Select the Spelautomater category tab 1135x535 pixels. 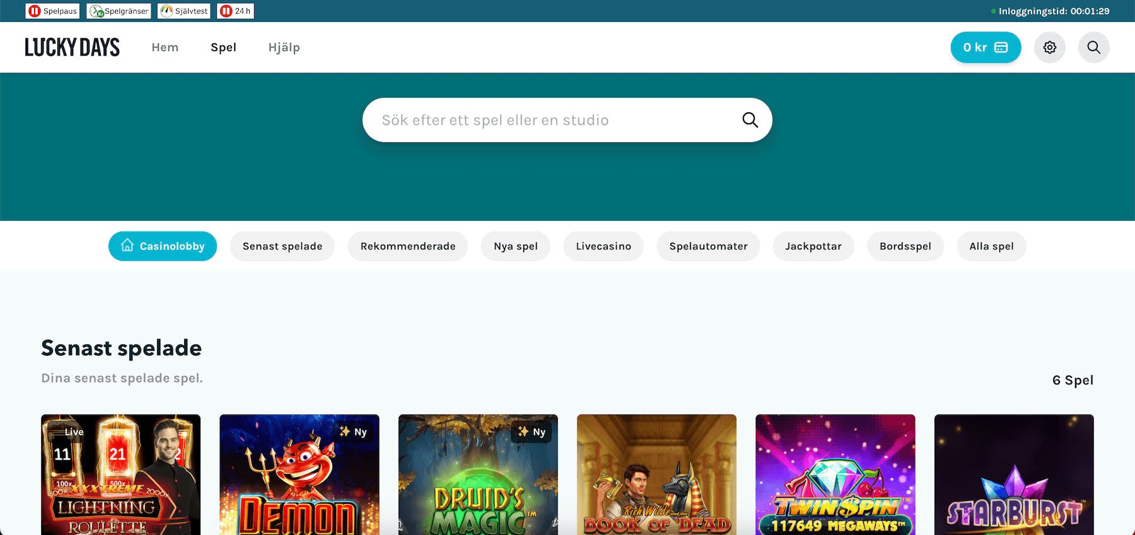(x=708, y=246)
